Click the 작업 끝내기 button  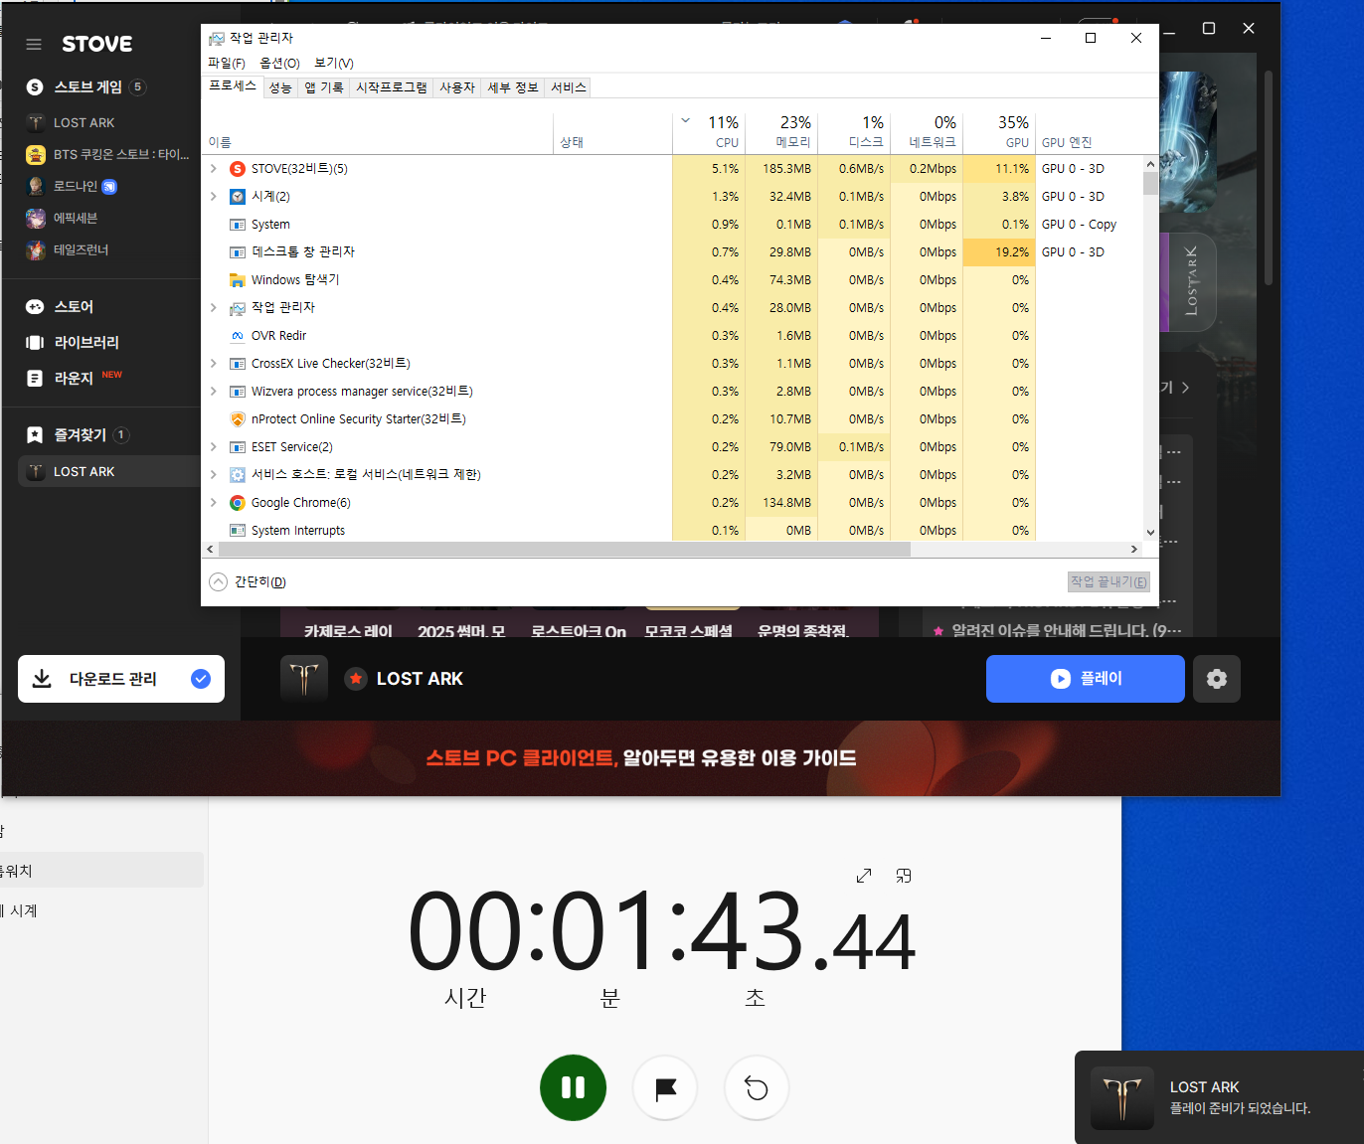tap(1108, 582)
